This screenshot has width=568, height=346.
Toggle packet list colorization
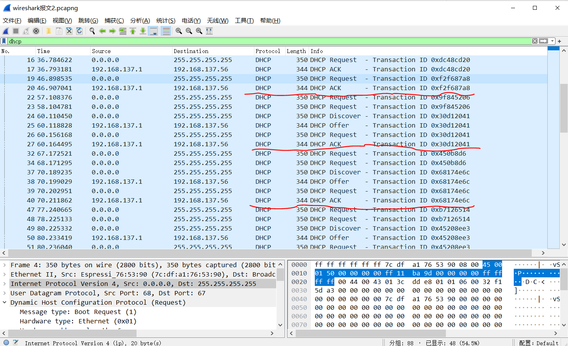(166, 31)
